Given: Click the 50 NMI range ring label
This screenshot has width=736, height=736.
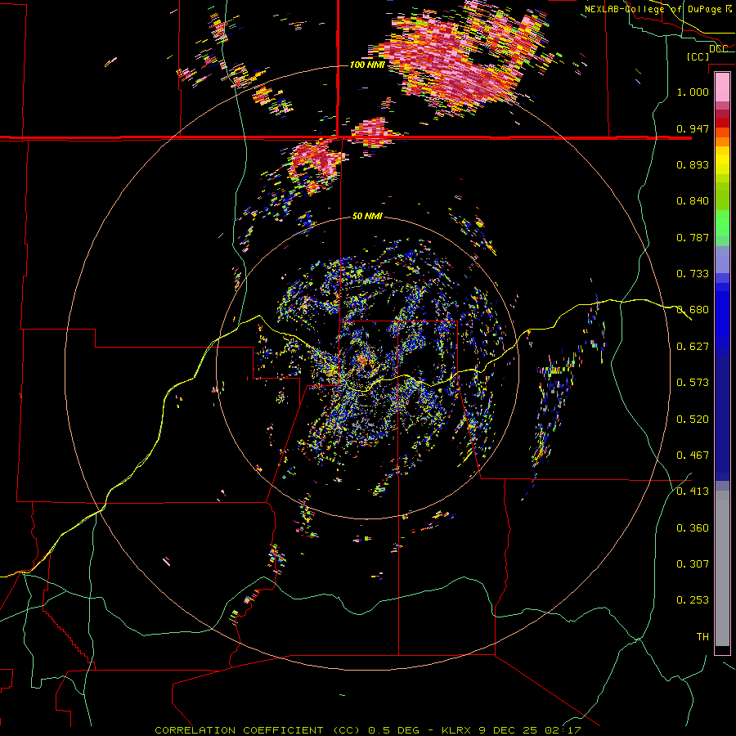Looking at the screenshot, I should coord(367,217).
